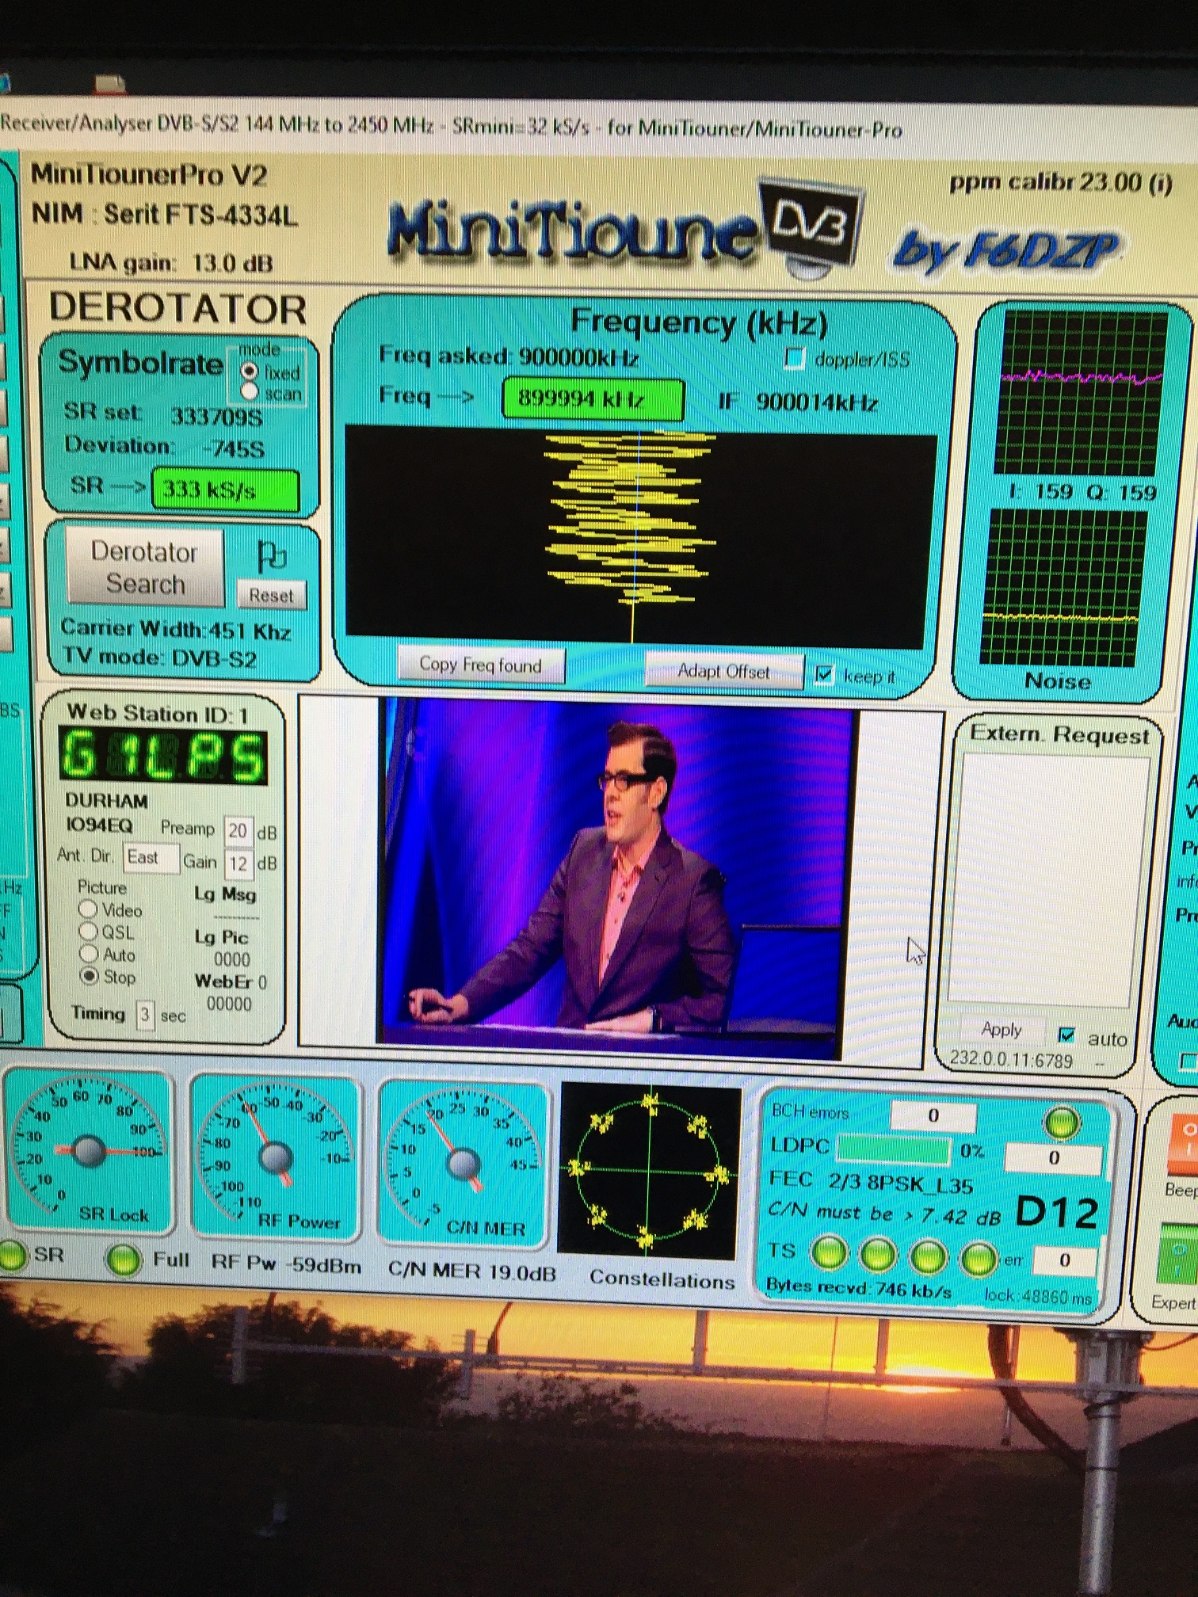The width and height of the screenshot is (1198, 1597).
Task: Click the LNA gain: 13.0 dB text
Action: tap(171, 263)
